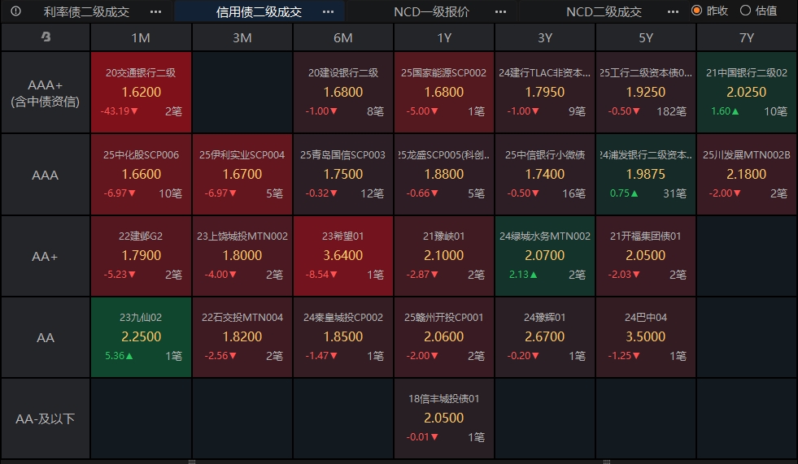The image size is (798, 464).
Task: Select the 昨收 radio button
Action: point(696,11)
